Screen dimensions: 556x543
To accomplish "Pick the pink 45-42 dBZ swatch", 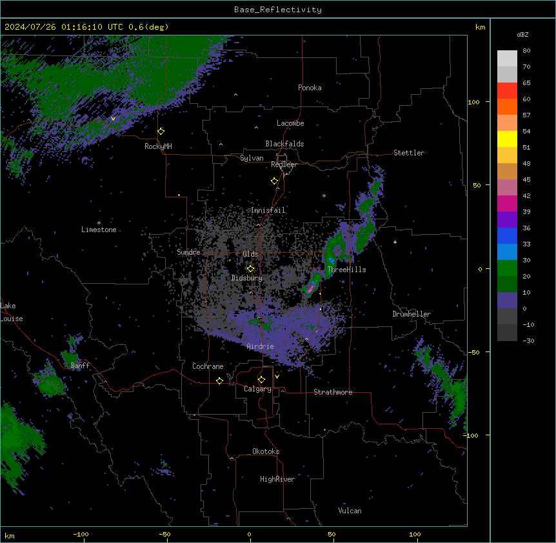I will coord(507,188).
